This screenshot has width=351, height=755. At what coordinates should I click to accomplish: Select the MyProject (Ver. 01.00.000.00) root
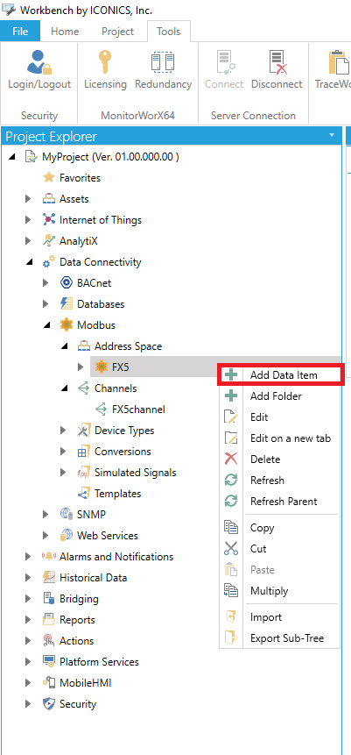pos(110,157)
